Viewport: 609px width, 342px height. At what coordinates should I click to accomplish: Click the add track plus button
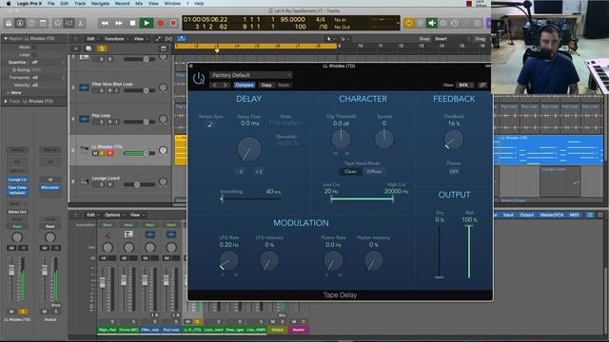[76, 48]
